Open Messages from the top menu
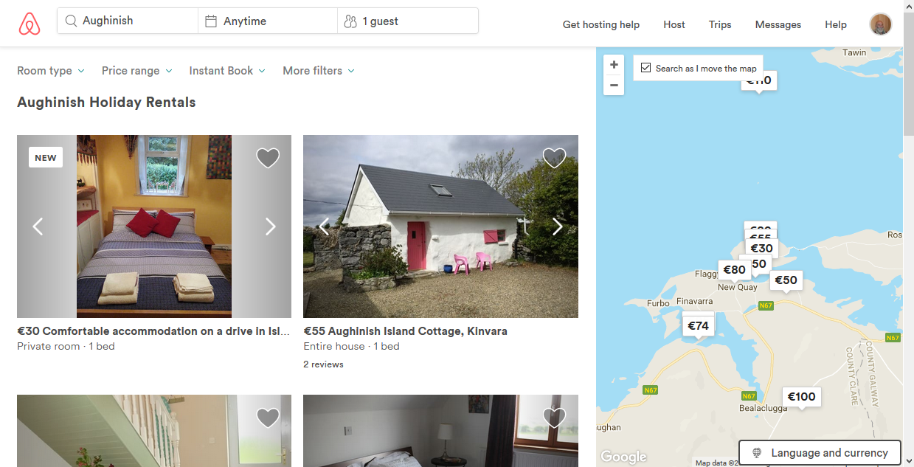Viewport: 914px width, 467px height. [778, 24]
